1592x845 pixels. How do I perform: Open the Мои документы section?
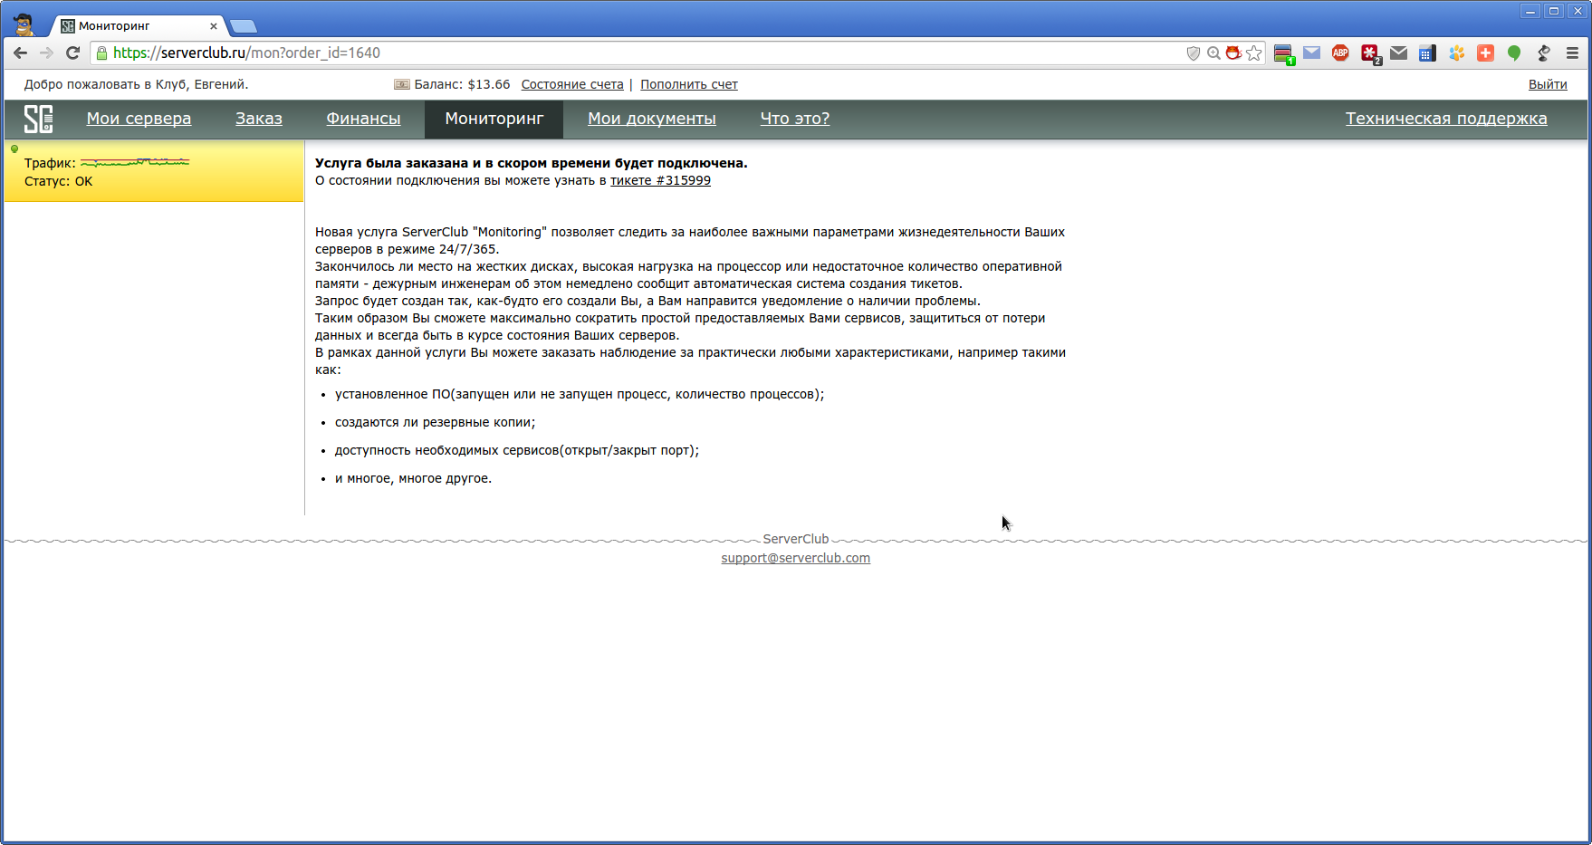coord(652,119)
